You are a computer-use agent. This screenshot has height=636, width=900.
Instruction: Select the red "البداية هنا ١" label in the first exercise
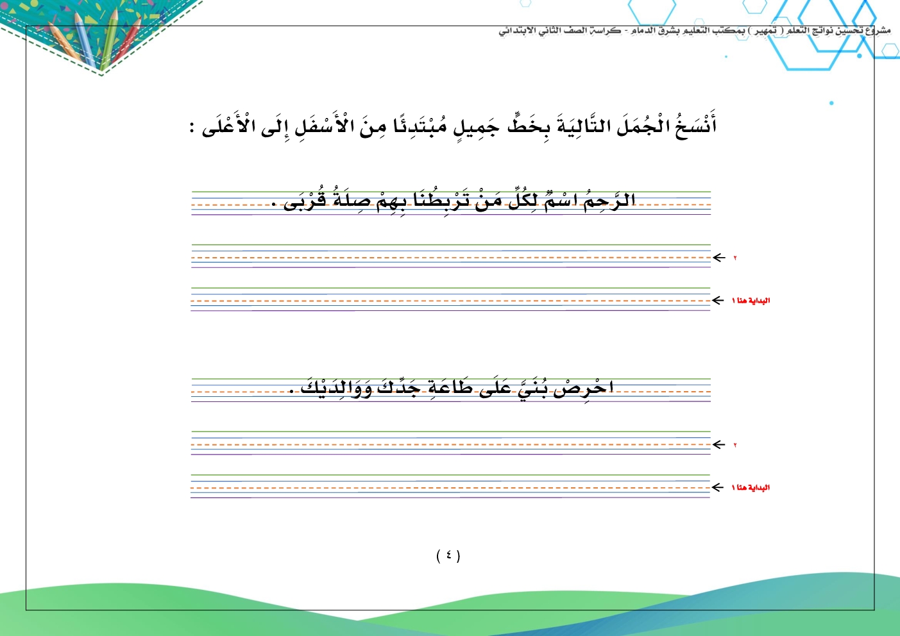click(751, 301)
